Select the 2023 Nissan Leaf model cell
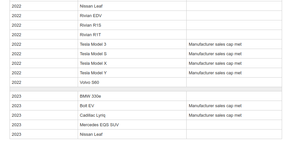 click(132, 134)
